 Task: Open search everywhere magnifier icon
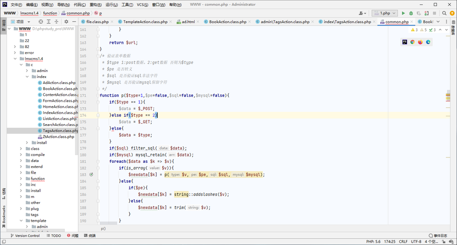point(444,13)
